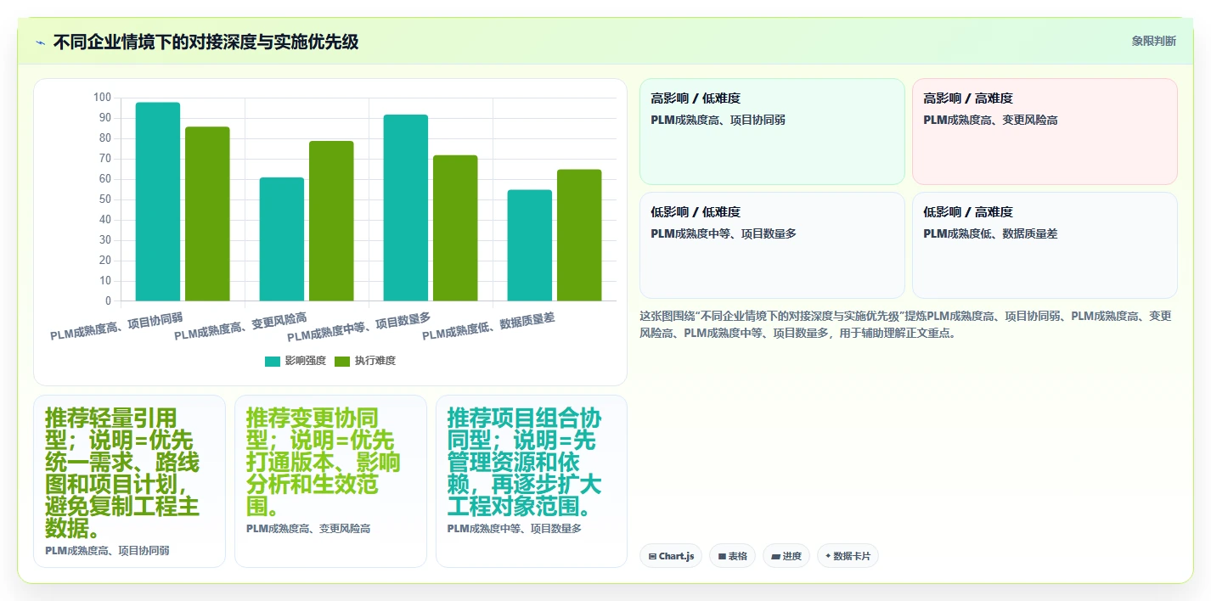Select the 低影响 / 高难度 quadrant card

1045,245
